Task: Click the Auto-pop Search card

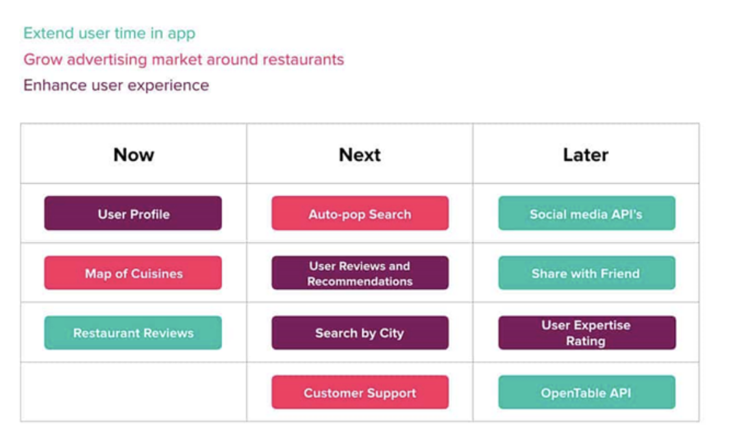Action: tap(360, 213)
